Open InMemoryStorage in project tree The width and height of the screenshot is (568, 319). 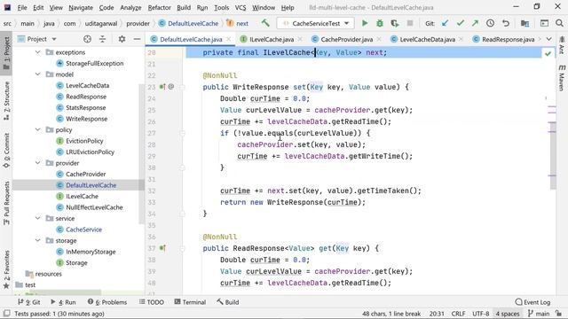pos(91,252)
